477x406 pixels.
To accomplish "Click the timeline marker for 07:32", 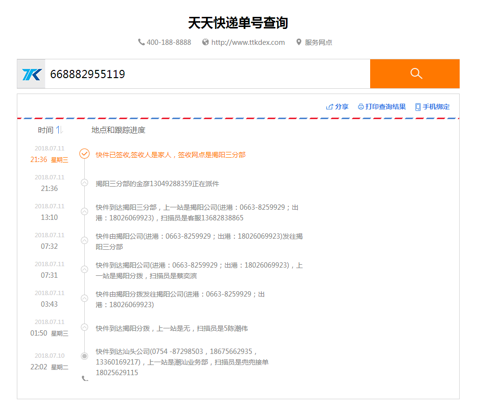I will pyautogui.click(x=84, y=241).
